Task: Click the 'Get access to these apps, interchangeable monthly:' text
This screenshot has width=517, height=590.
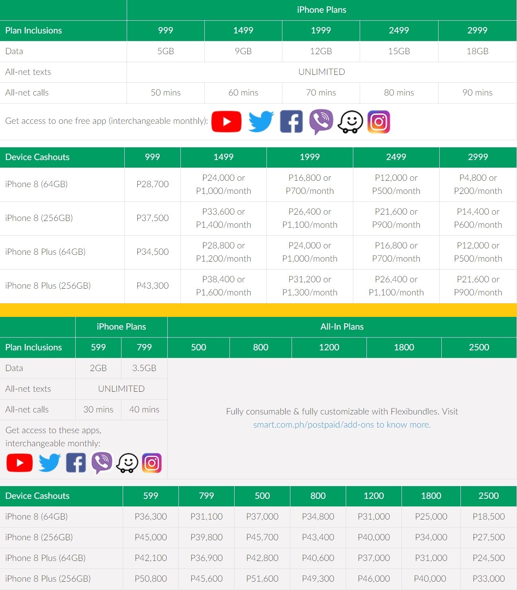Action: point(53,437)
